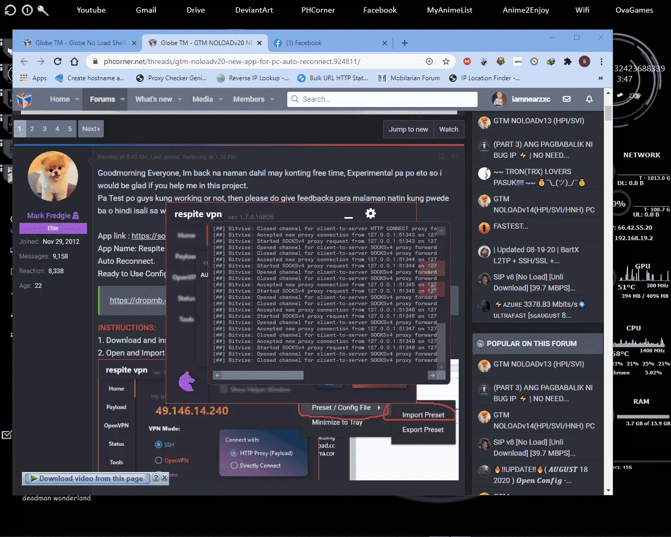This screenshot has height=537, width=671.
Task: Choose Import Preset from the submenu
Action: (x=423, y=415)
